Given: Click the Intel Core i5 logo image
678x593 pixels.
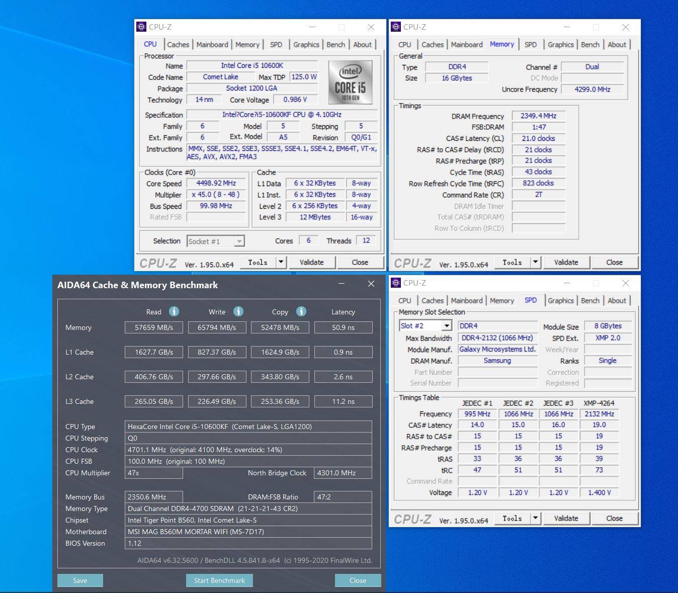Looking at the screenshot, I should [351, 82].
